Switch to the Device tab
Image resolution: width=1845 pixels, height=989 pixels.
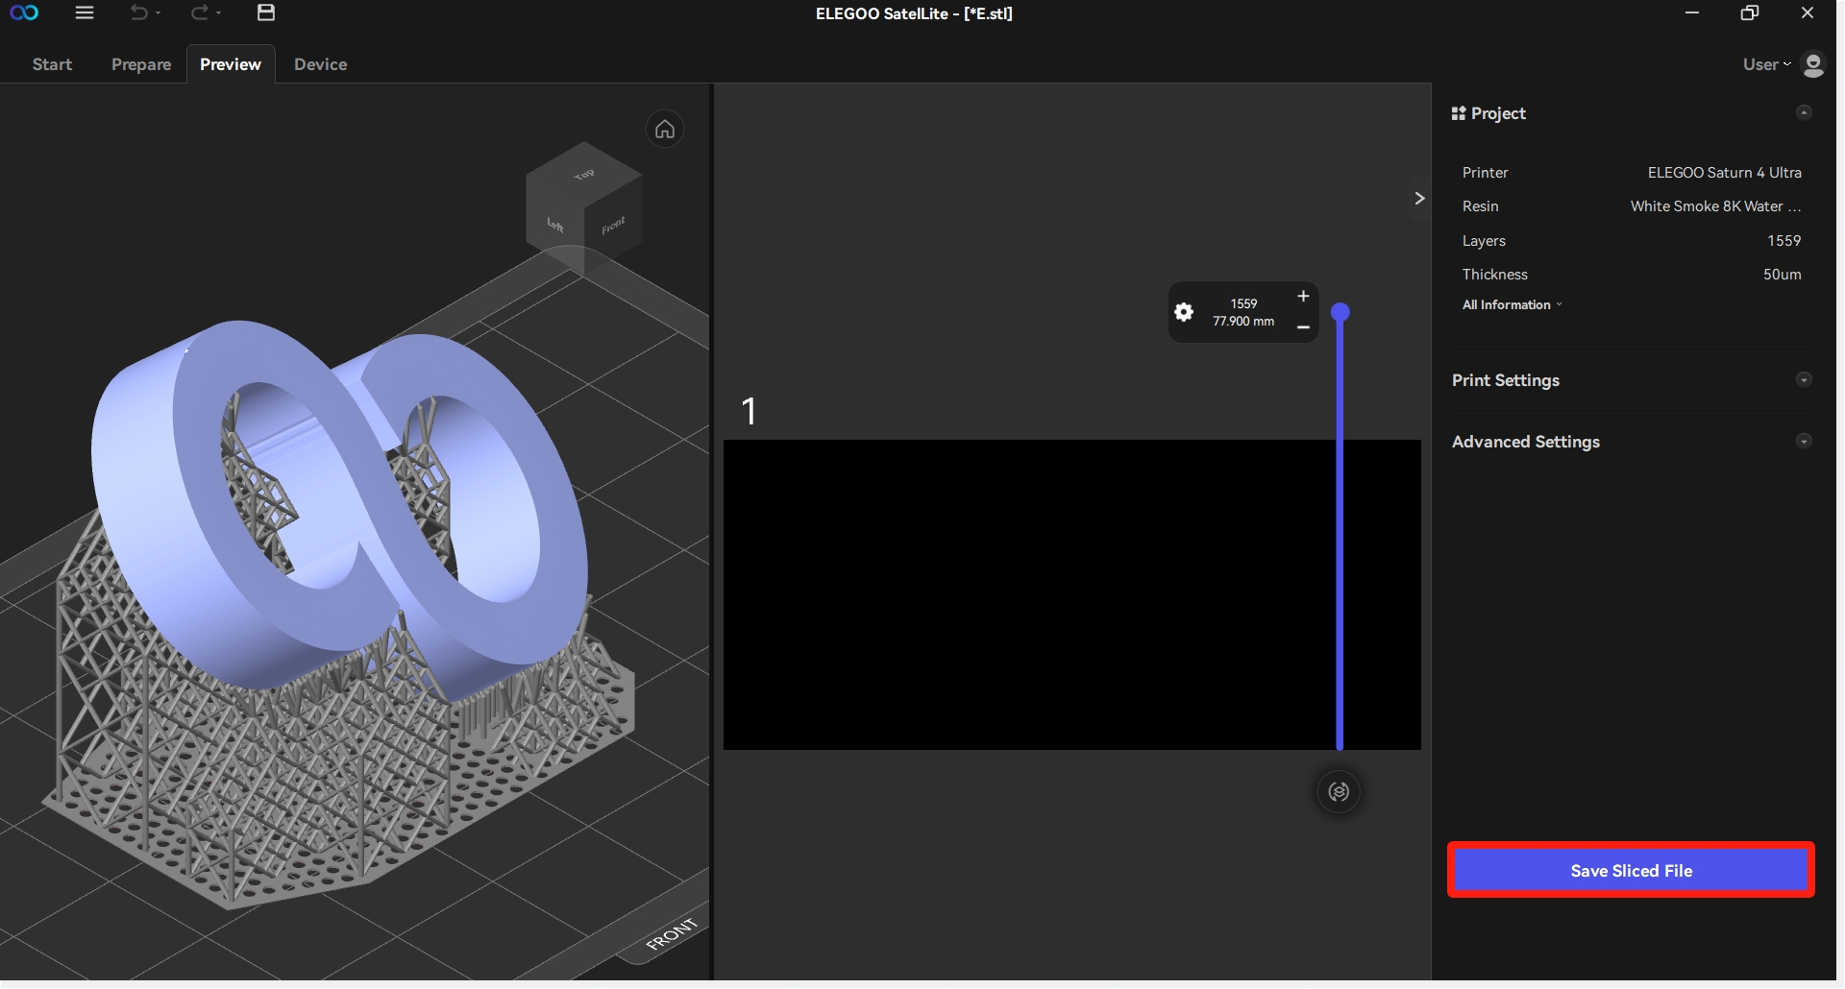pos(320,64)
